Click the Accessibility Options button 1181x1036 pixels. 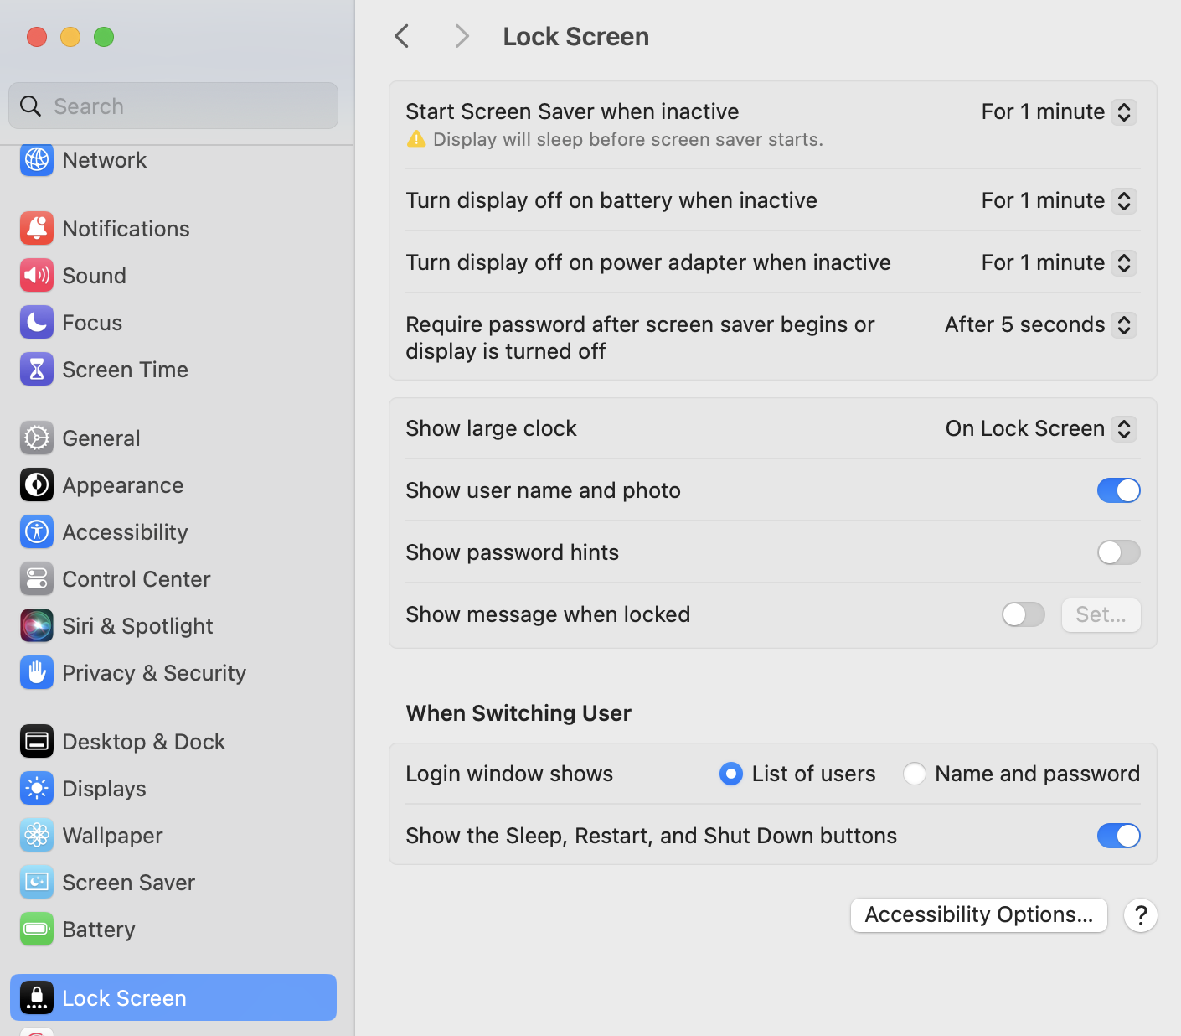pos(978,914)
